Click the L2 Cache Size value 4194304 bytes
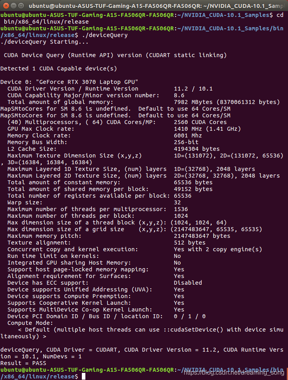The height and width of the screenshot is (380, 288). pyautogui.click(x=197, y=149)
